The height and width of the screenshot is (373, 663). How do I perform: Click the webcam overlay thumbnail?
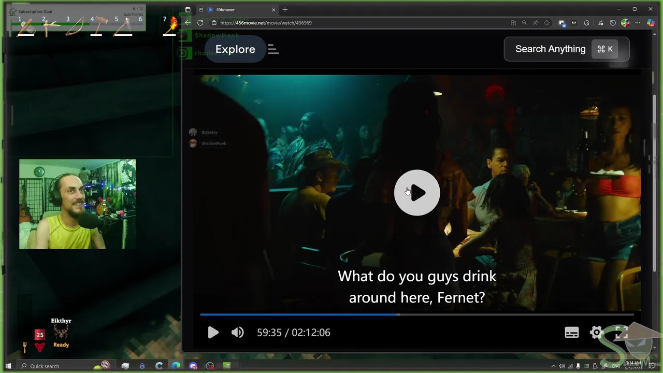click(78, 204)
